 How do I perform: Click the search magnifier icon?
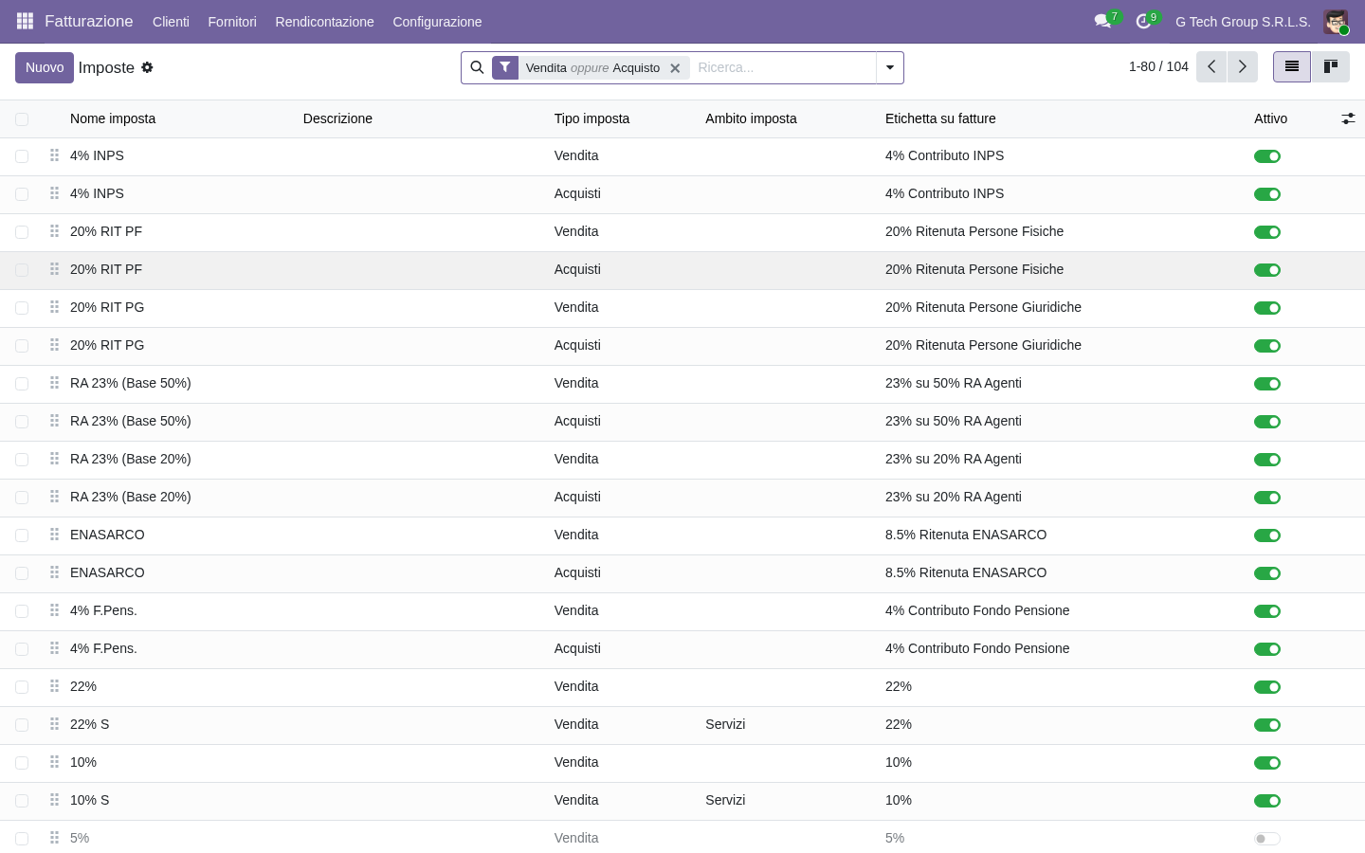coord(477,67)
